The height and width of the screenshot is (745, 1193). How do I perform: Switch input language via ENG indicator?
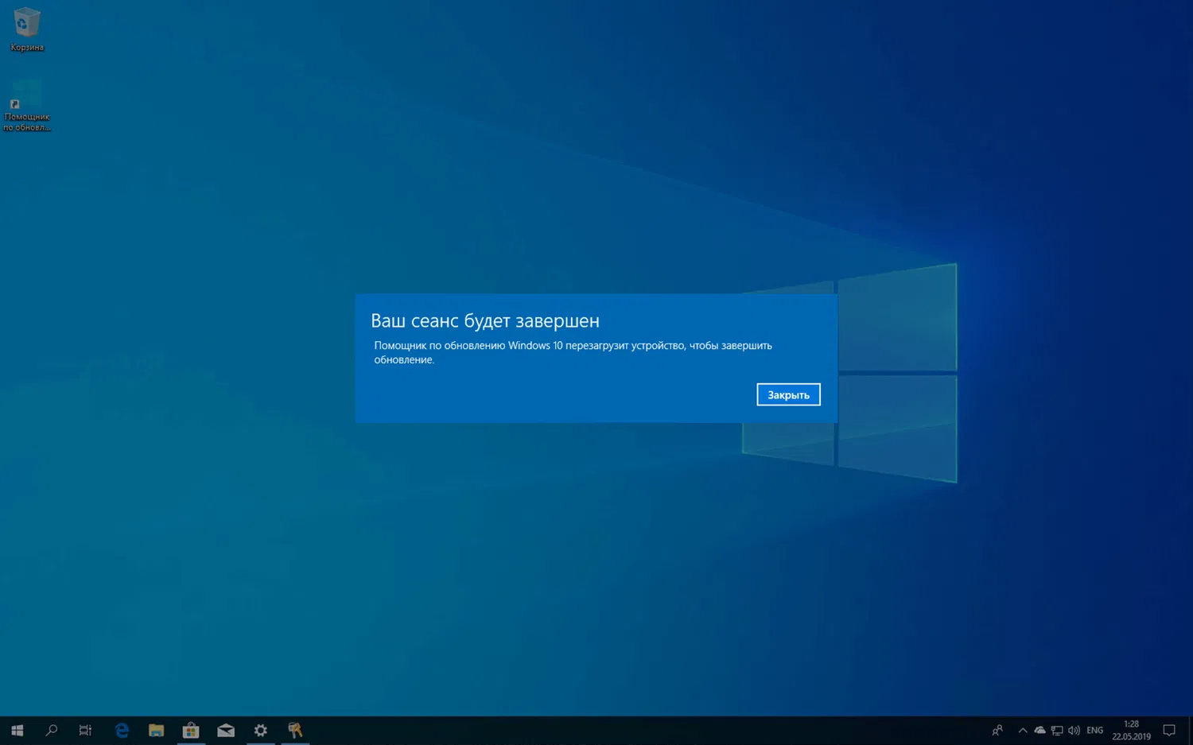[x=1095, y=730]
